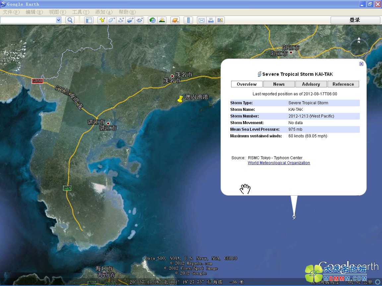
Task: Click the 登录 sign-in button
Action: [x=355, y=20]
